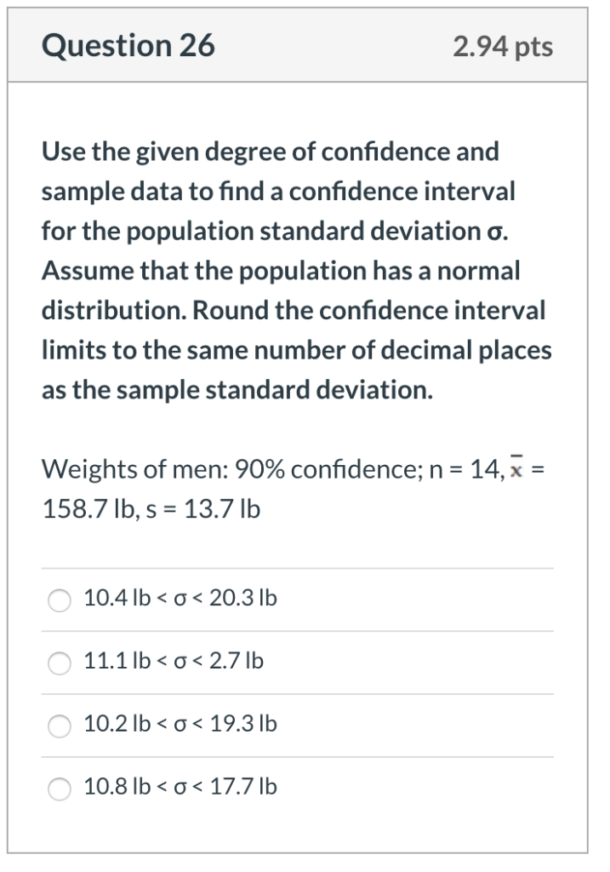Image resolution: width=610 pixels, height=872 pixels.
Task: Select the radio button for 10.4 lb < σ < 20.3 lb
Action: 58,600
